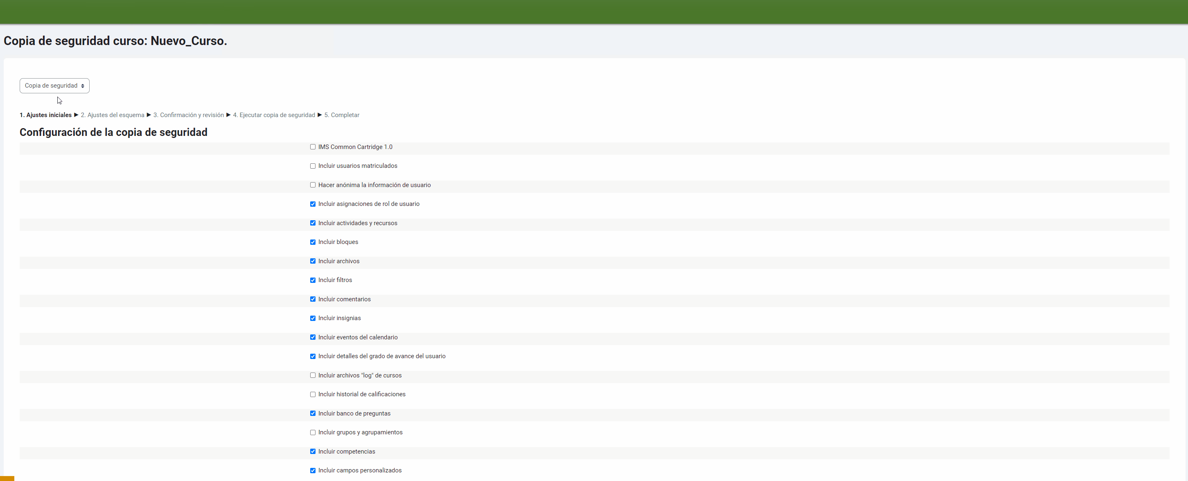Screen dimensions: 1188x481
Task: Toggle Incluir eventos del calendario
Action: pos(313,337)
